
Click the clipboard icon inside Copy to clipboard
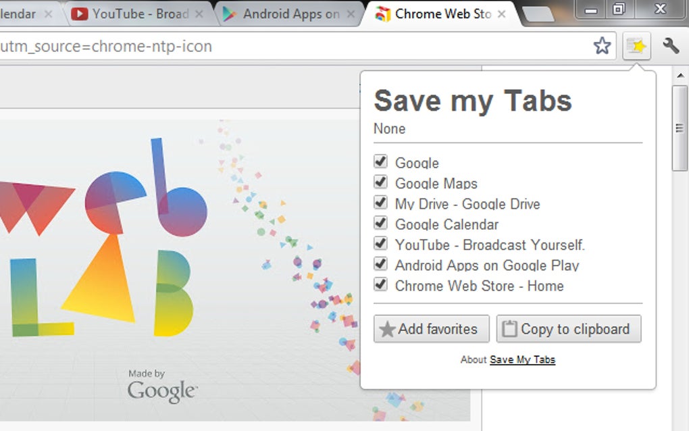(509, 328)
